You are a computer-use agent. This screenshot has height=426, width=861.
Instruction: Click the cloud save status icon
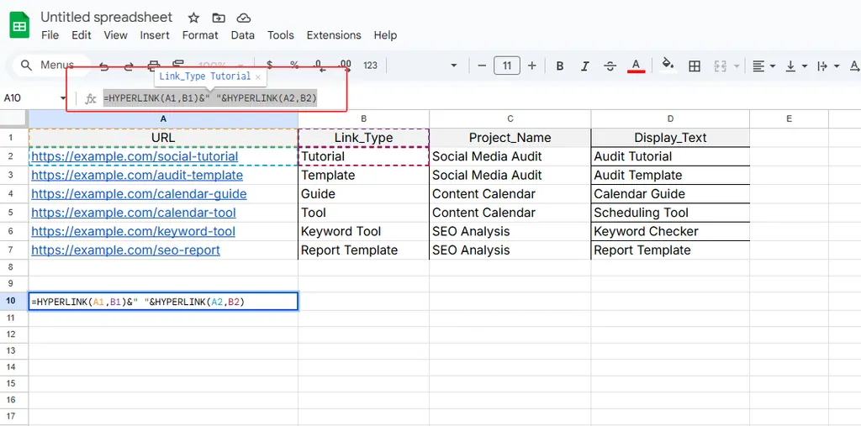tap(244, 18)
